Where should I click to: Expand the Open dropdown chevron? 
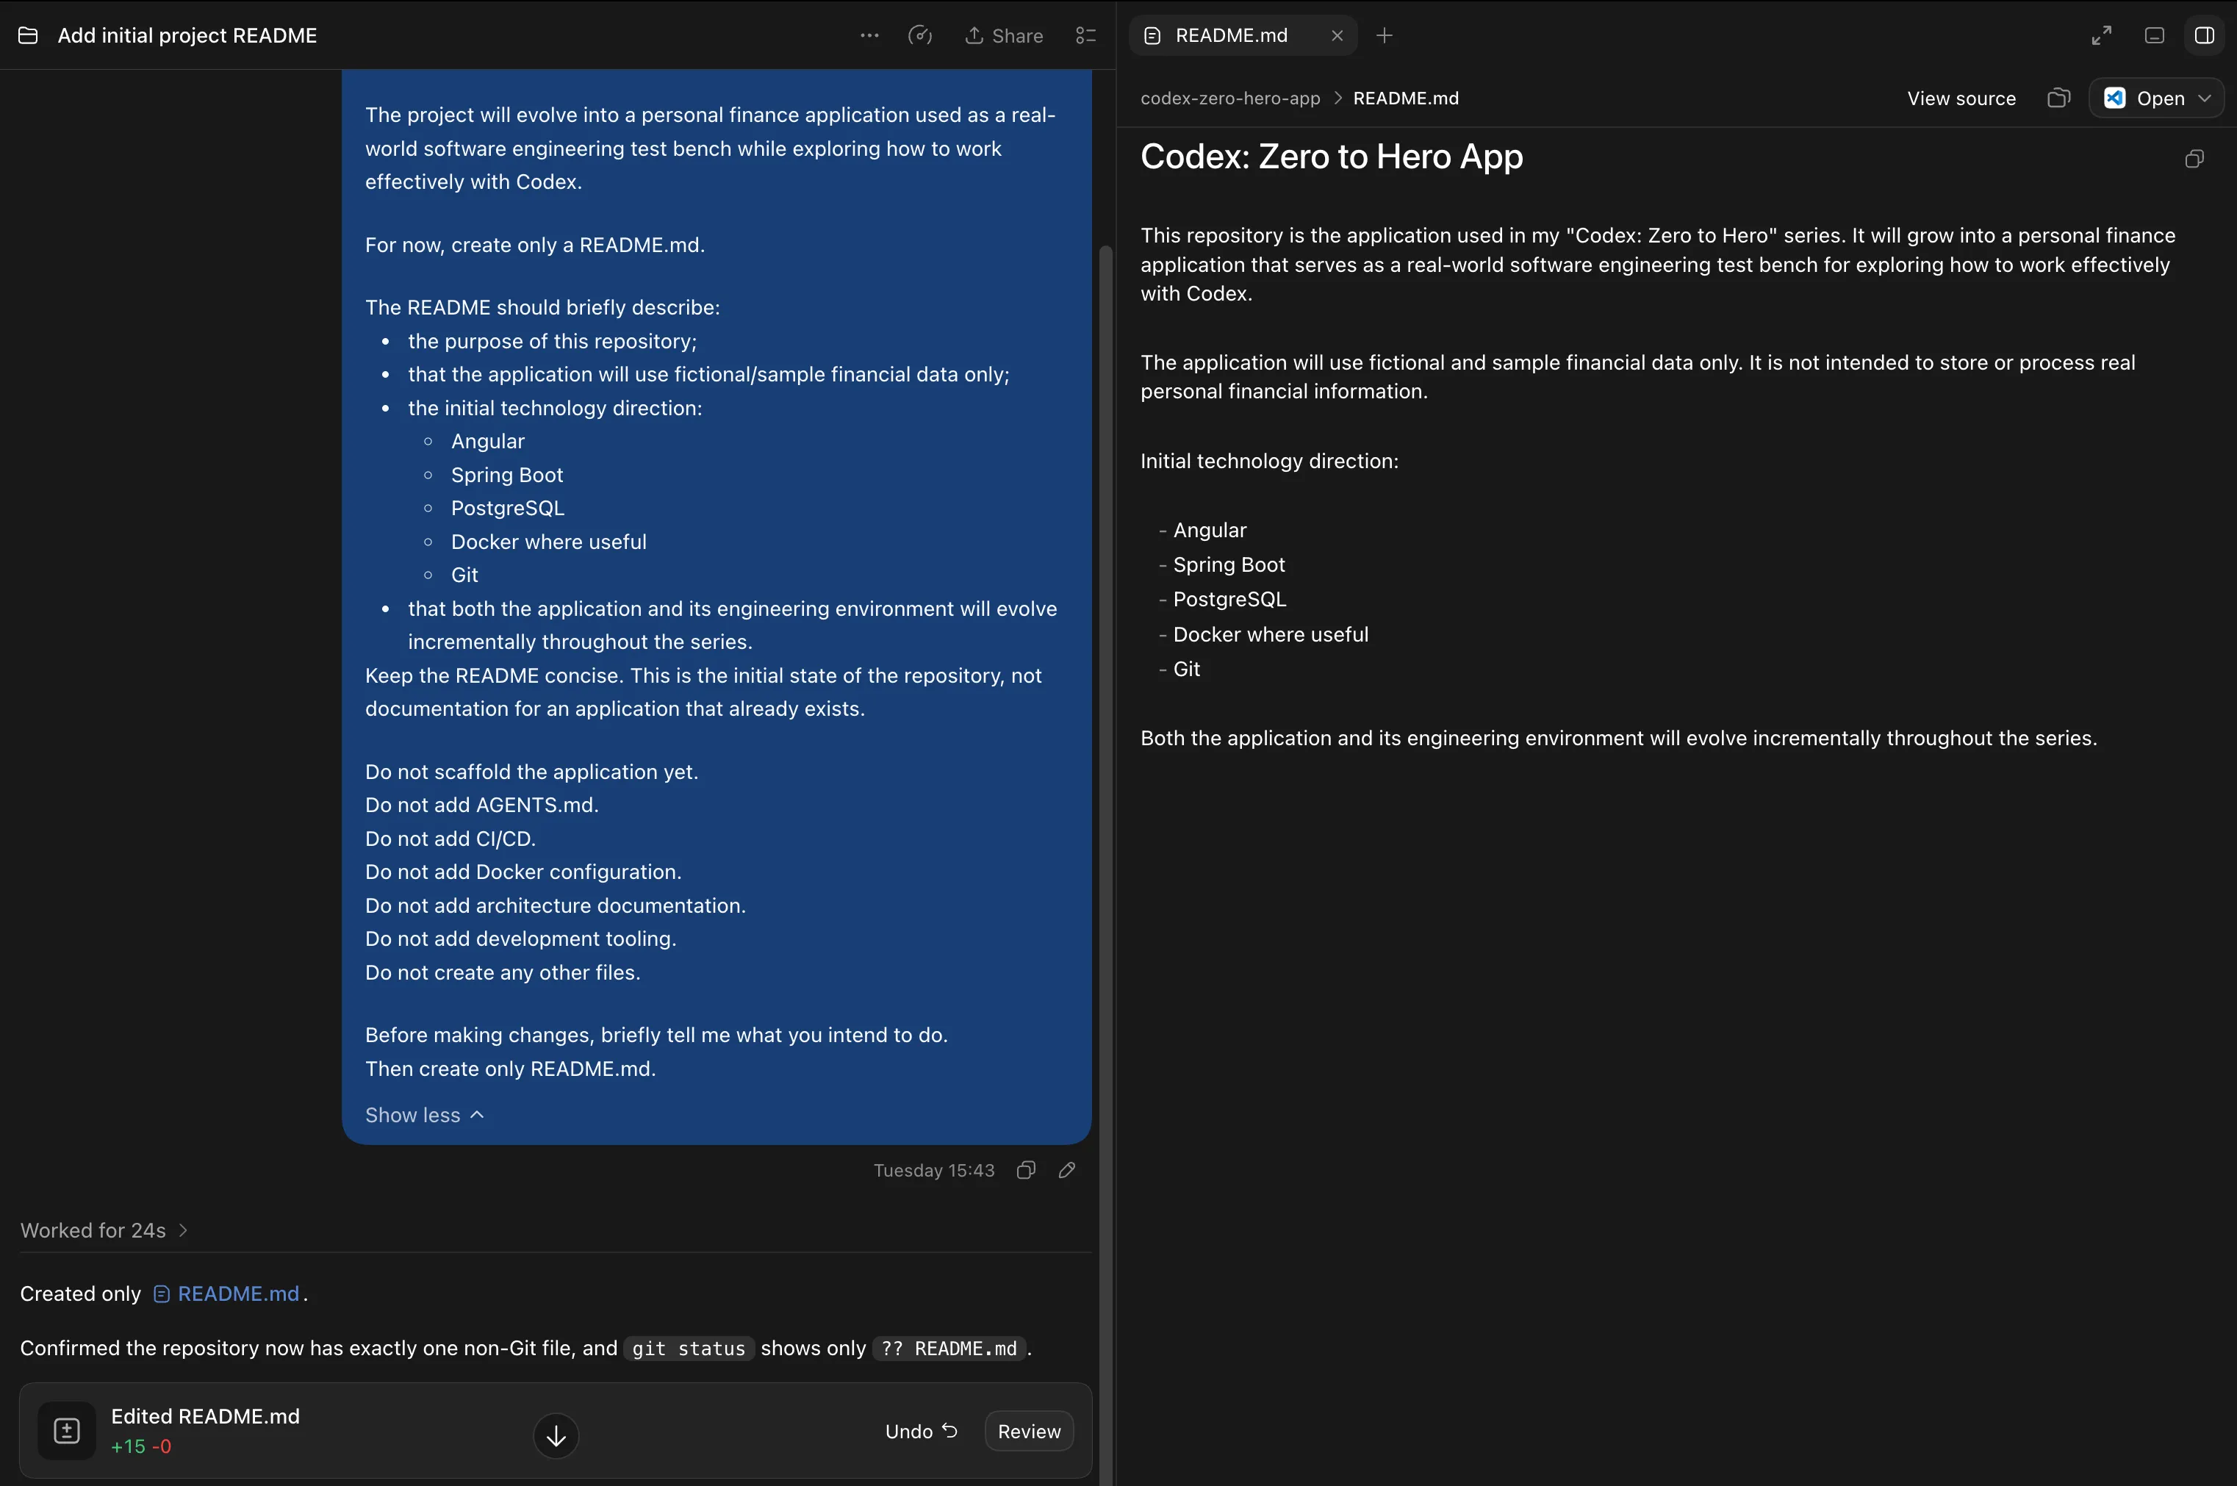point(2205,98)
